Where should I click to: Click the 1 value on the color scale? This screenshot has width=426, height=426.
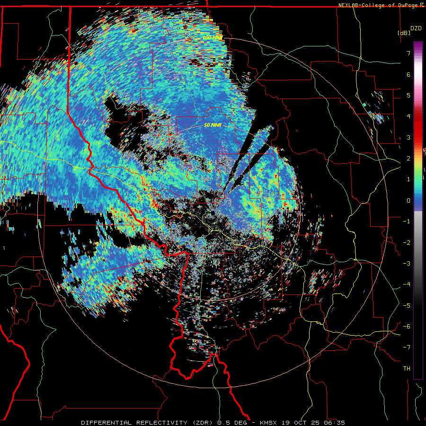(408, 179)
